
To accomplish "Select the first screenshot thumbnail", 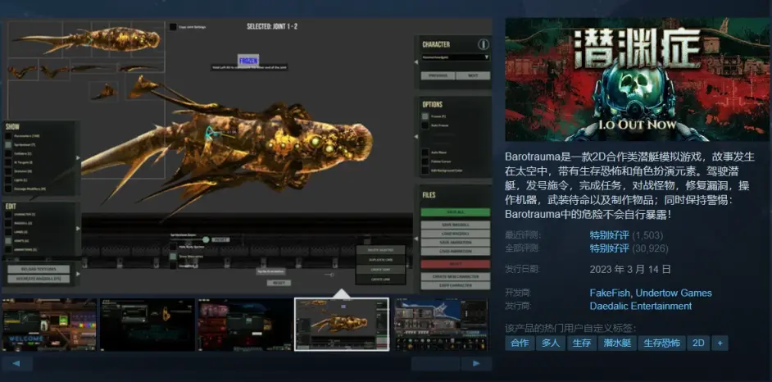I will [49, 325].
